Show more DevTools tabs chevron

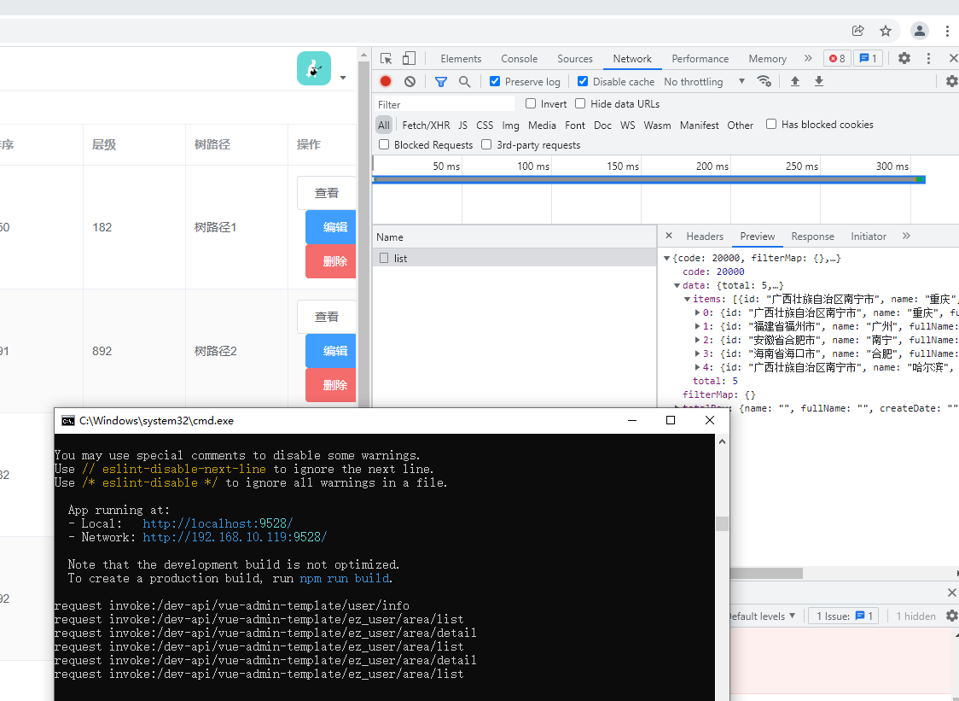pos(808,58)
